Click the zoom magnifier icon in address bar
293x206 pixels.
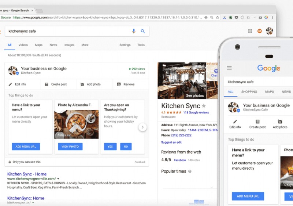point(212,17)
